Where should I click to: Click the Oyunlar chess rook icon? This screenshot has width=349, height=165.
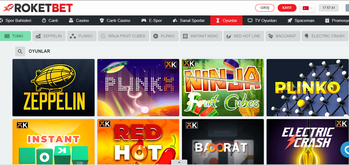(x=218, y=21)
